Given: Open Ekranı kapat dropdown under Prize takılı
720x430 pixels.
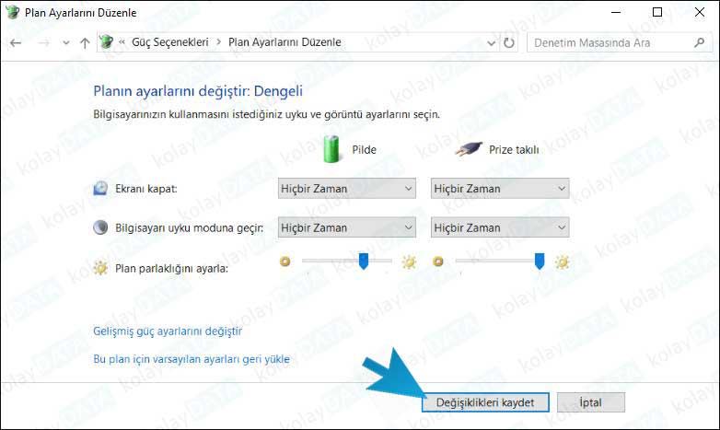Looking at the screenshot, I should [x=500, y=189].
